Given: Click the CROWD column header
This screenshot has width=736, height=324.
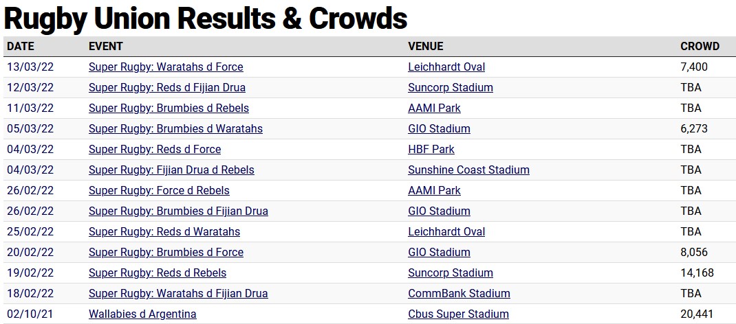Looking at the screenshot, I should point(700,47).
